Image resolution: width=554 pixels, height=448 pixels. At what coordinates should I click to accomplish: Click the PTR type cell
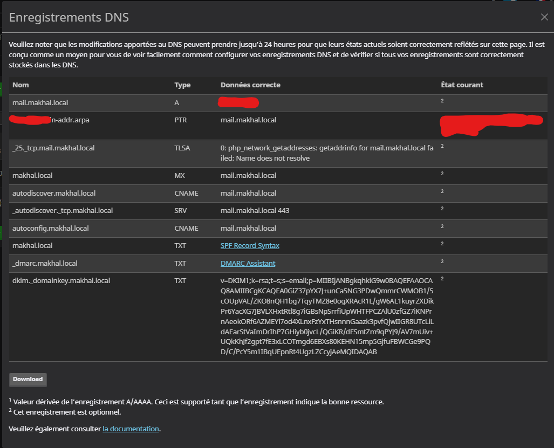click(x=181, y=120)
